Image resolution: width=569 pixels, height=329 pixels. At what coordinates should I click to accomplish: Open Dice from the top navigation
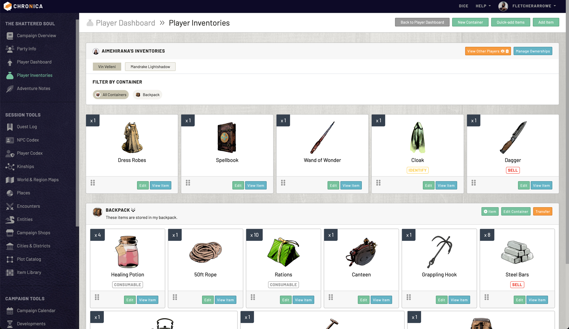point(463,6)
